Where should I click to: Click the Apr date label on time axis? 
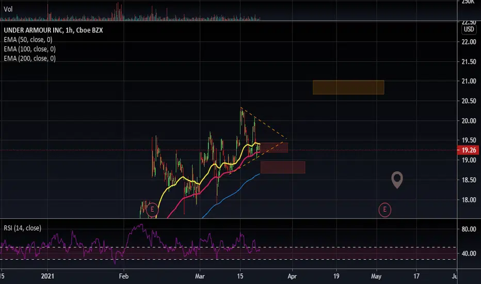(292, 276)
